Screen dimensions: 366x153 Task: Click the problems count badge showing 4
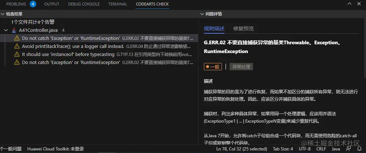tap(33, 4)
